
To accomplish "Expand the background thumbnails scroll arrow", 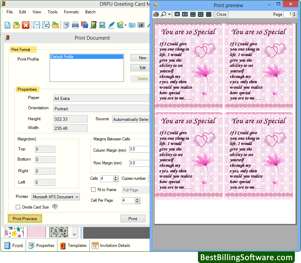I will pyautogui.click(x=75, y=234).
